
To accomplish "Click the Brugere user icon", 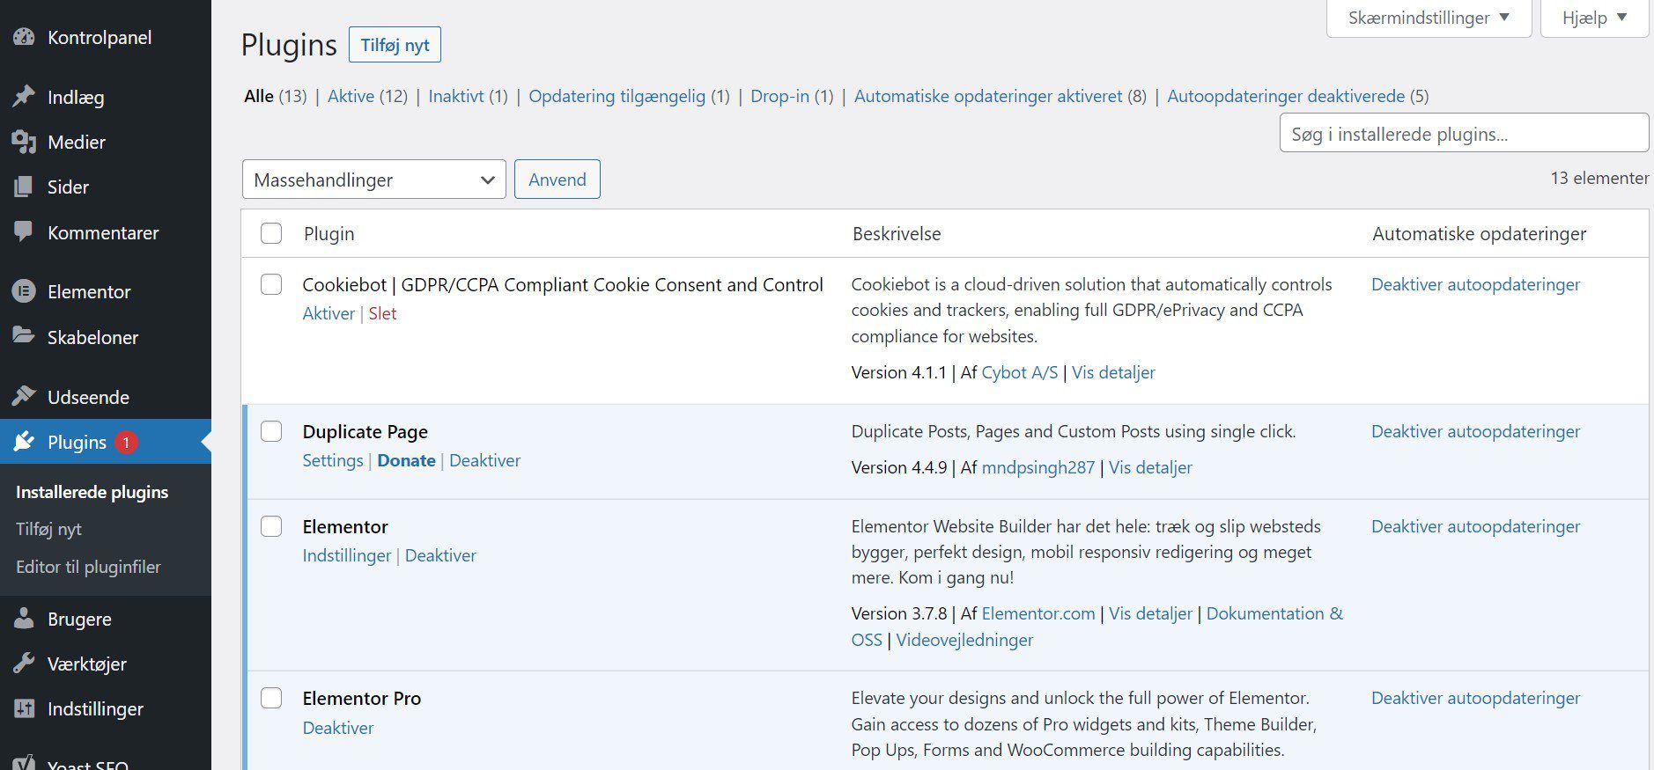I will pos(24,619).
